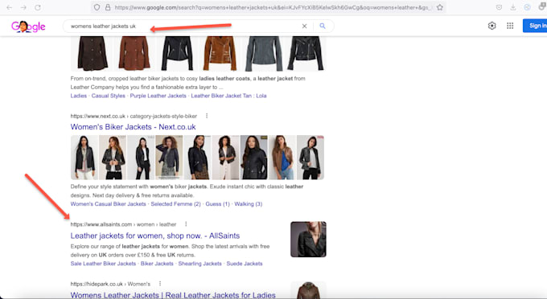547x299 pixels.
Task: Click the browser forward arrow
Action: click(23, 7)
